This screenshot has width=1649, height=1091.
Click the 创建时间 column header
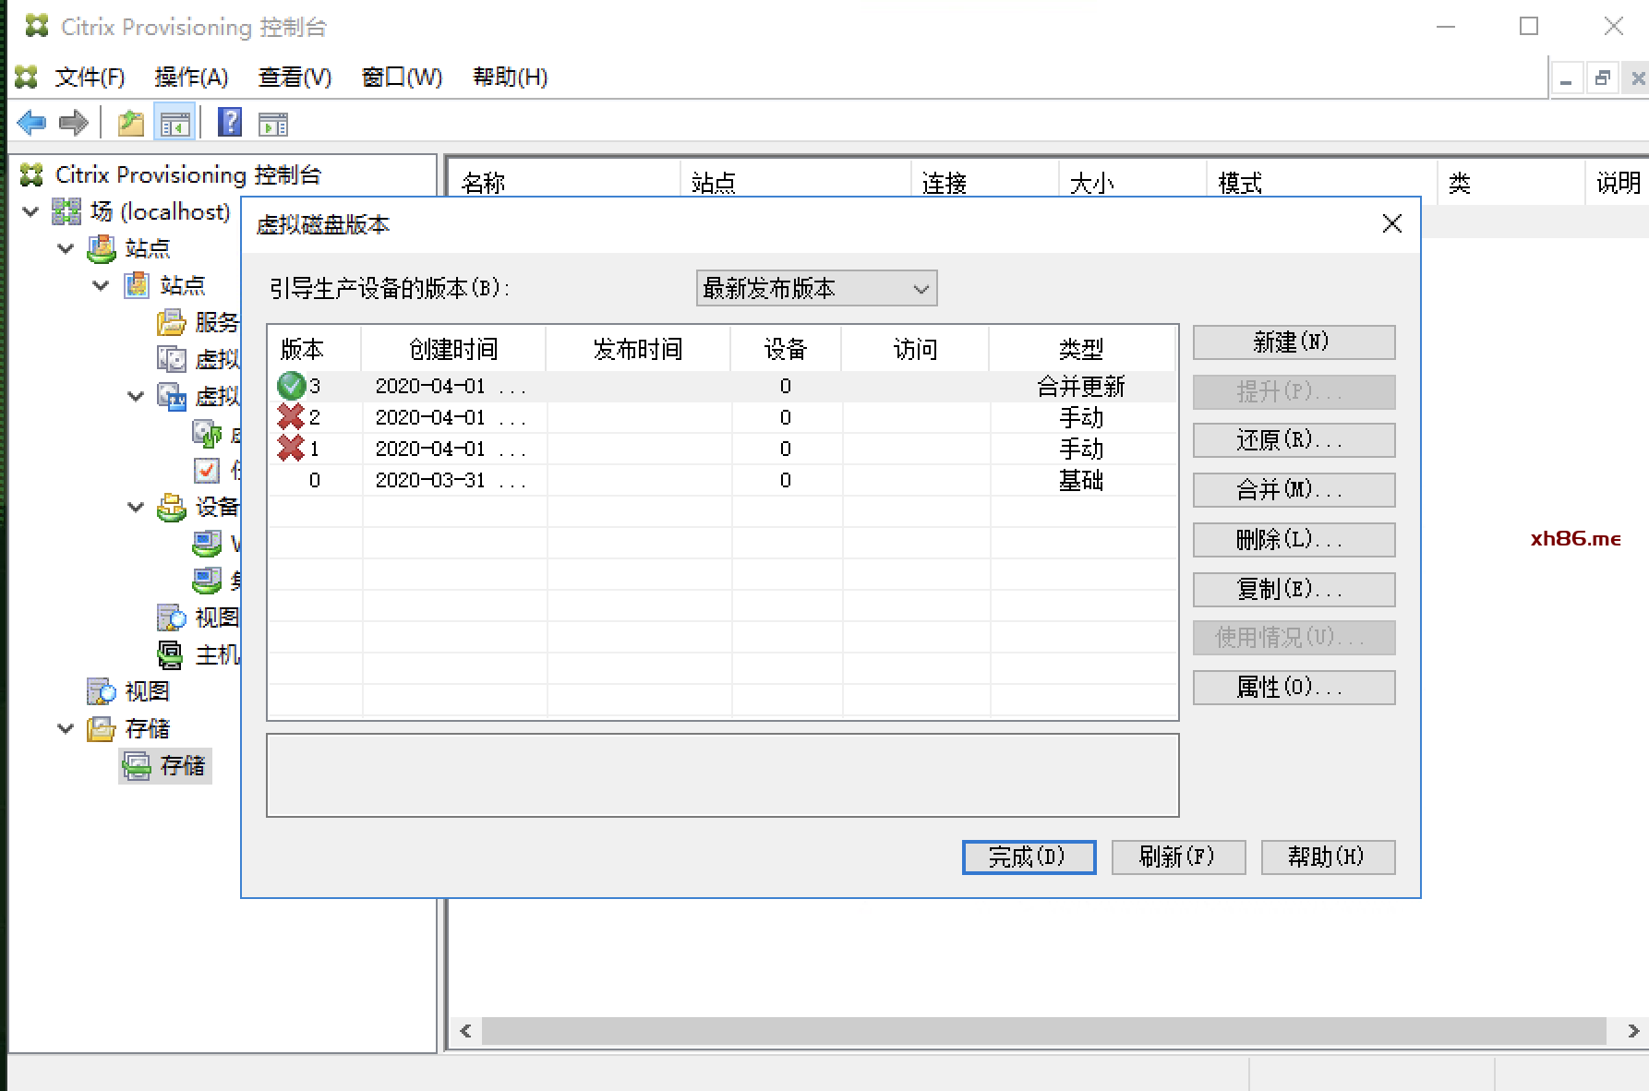click(x=452, y=349)
